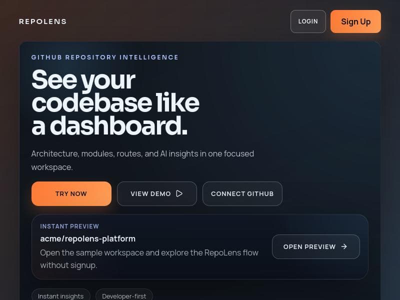
Task: Click the acme/repolens-platform repository name
Action: [x=87, y=238]
